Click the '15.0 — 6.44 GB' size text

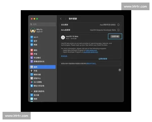(x=71, y=39)
